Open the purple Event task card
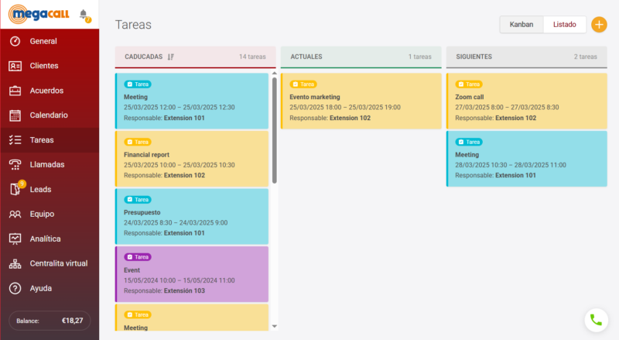Screen dimensions: 619x340 (192, 273)
